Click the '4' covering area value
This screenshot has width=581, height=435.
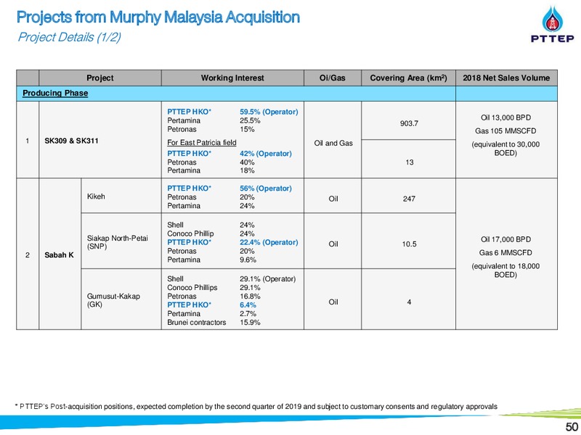(409, 302)
